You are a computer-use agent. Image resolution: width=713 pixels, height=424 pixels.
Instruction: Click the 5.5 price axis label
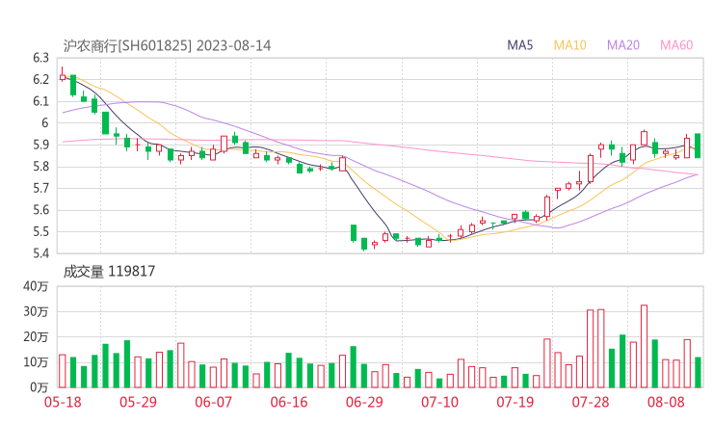(40, 231)
